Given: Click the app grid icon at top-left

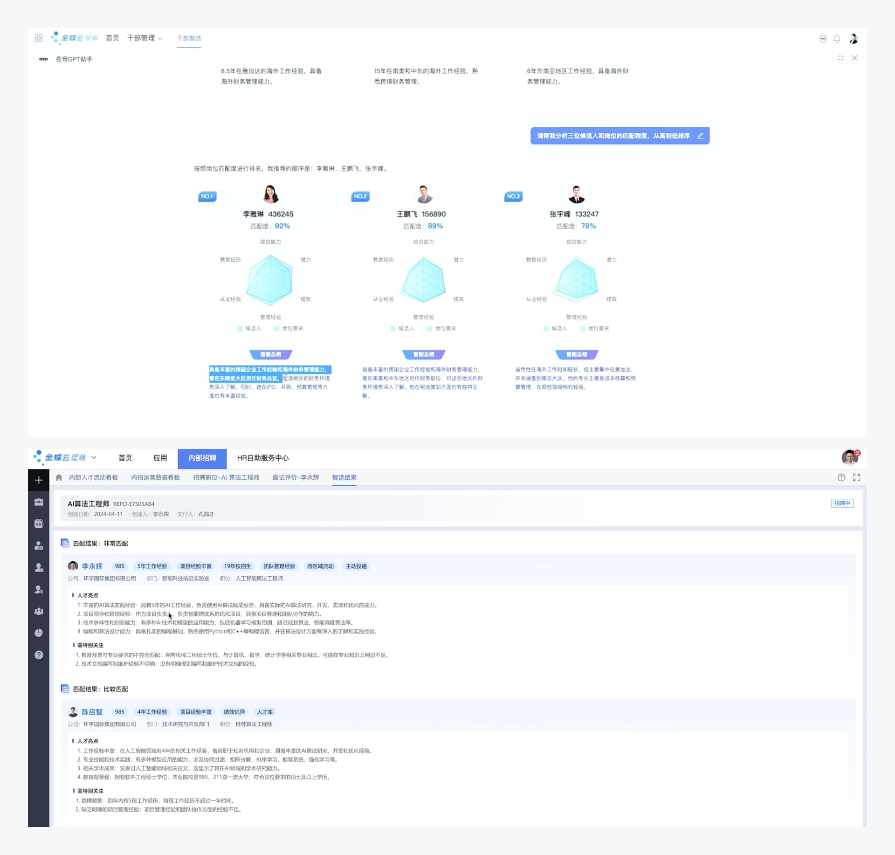Looking at the screenshot, I should [x=39, y=38].
